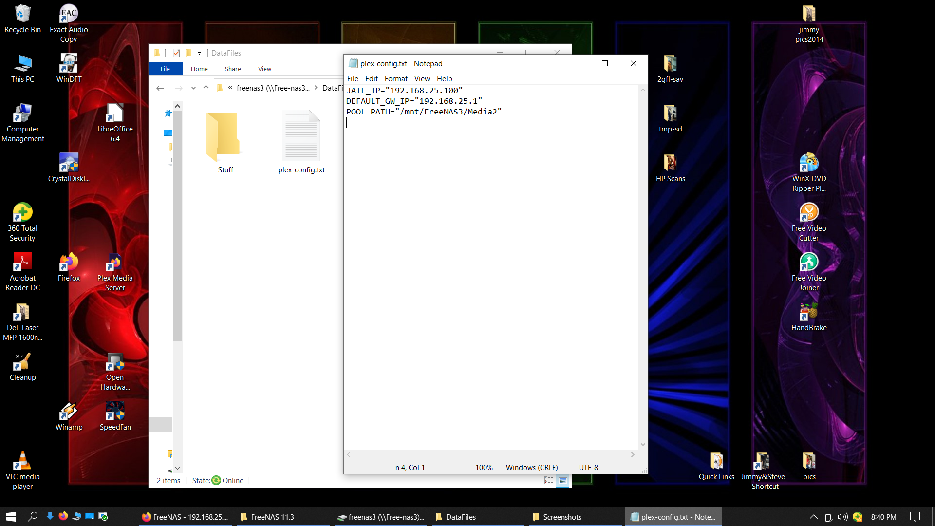Switch to Screenshots taskbar window
This screenshot has width=935, height=526.
click(x=575, y=517)
